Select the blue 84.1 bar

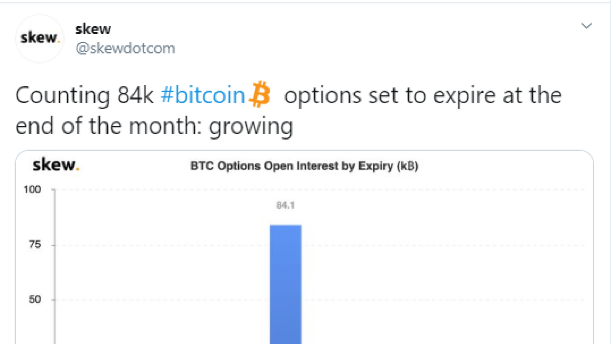pyautogui.click(x=286, y=284)
